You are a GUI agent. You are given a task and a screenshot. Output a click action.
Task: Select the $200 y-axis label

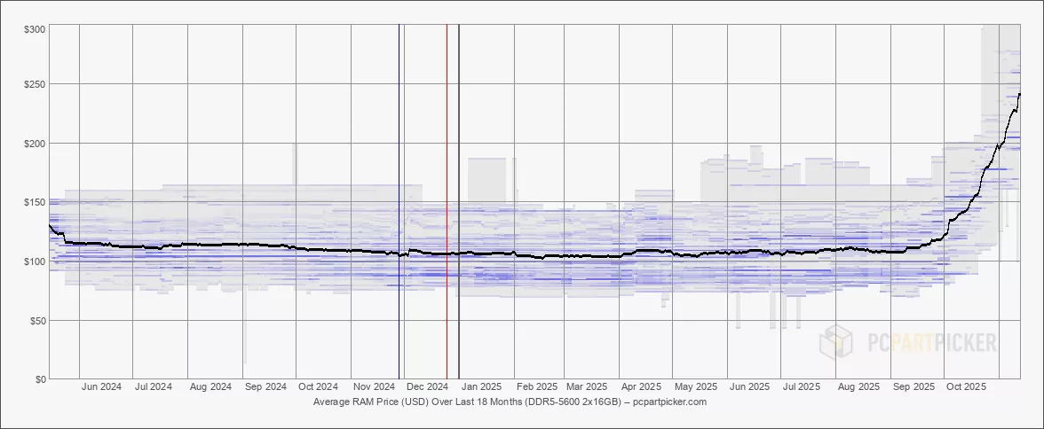(x=35, y=144)
